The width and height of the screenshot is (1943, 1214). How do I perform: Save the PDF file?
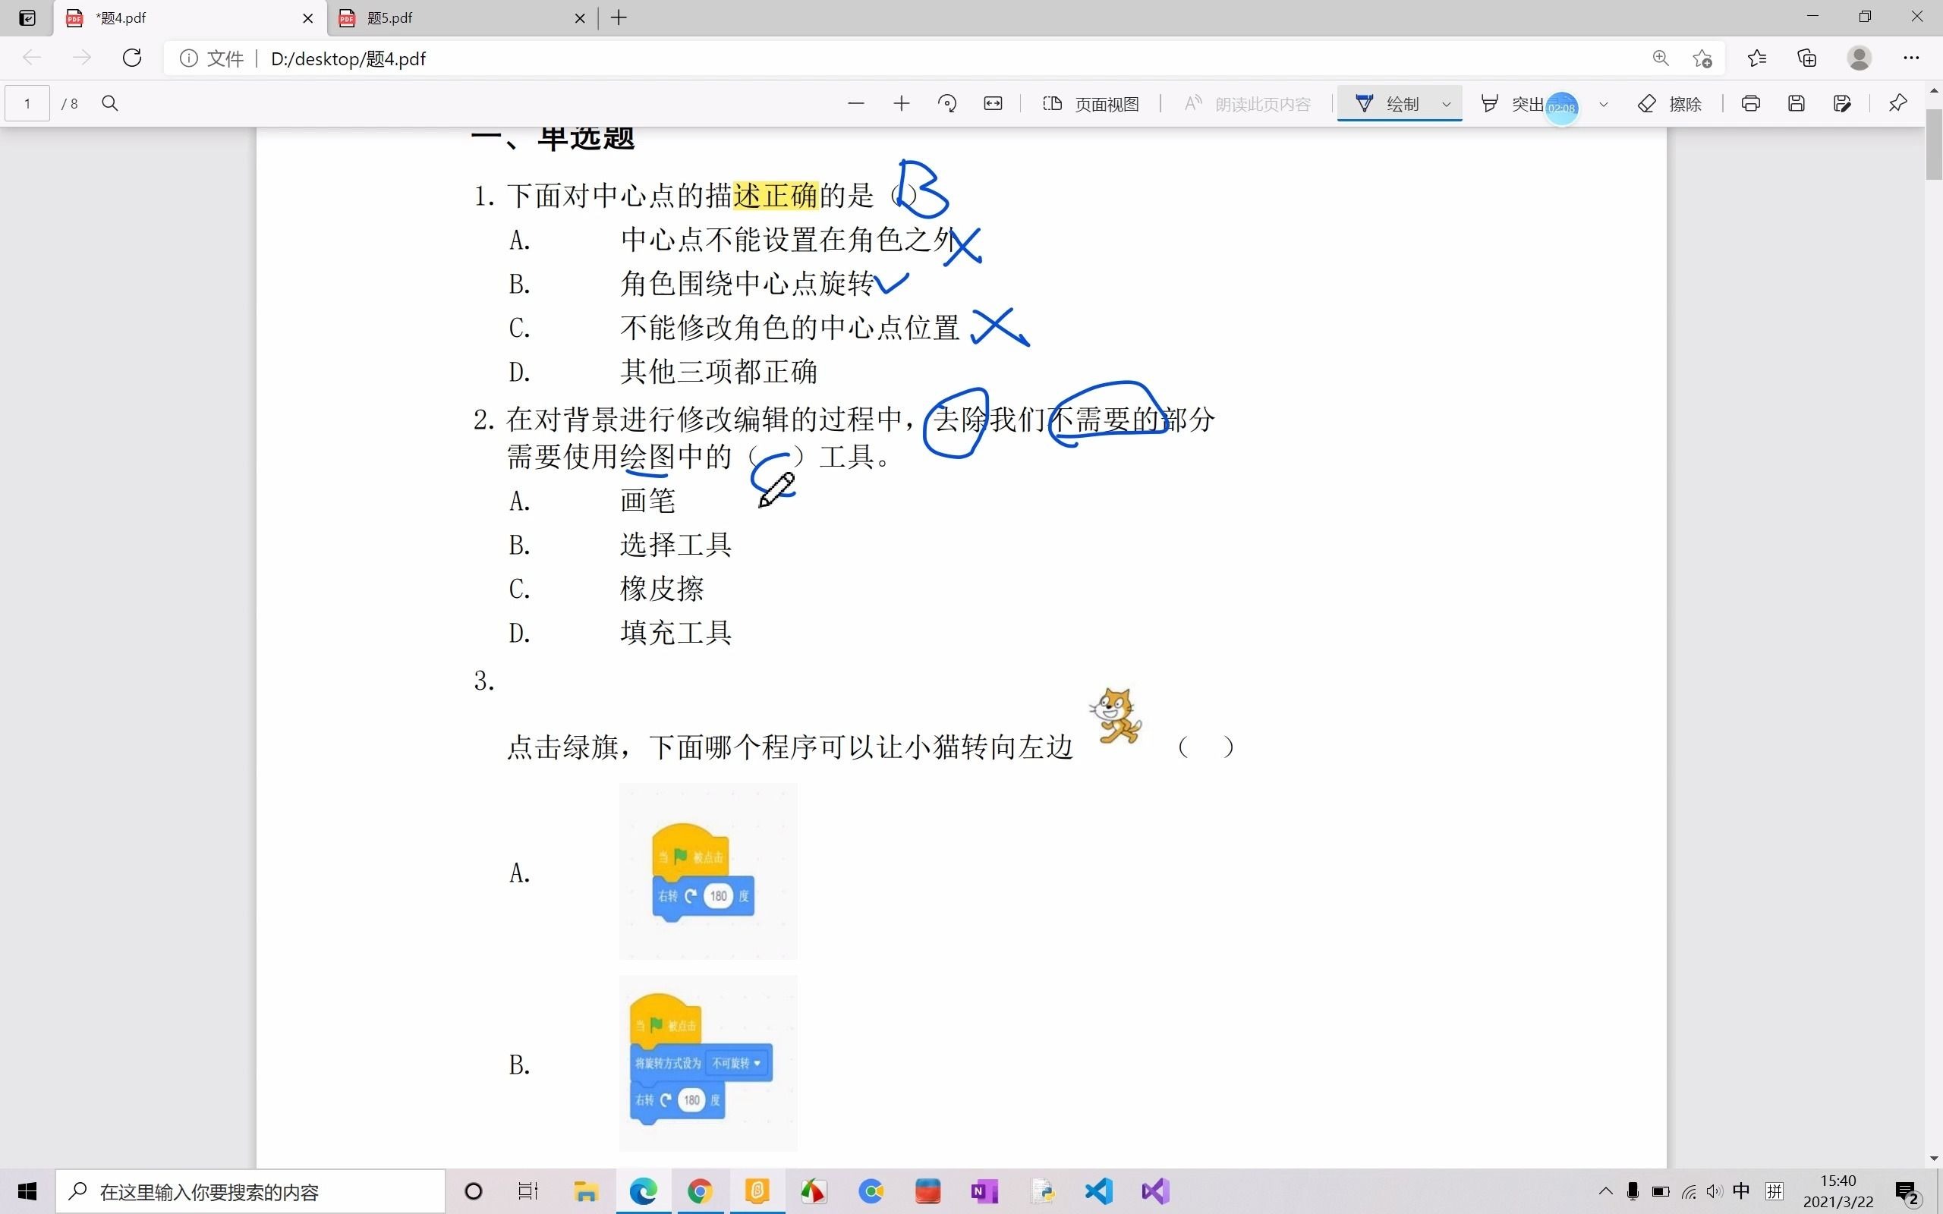1797,104
